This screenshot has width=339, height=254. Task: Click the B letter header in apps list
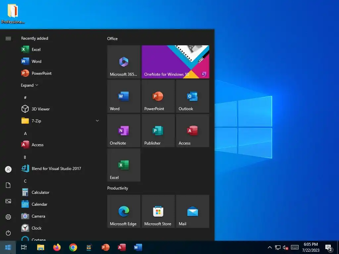(25, 157)
